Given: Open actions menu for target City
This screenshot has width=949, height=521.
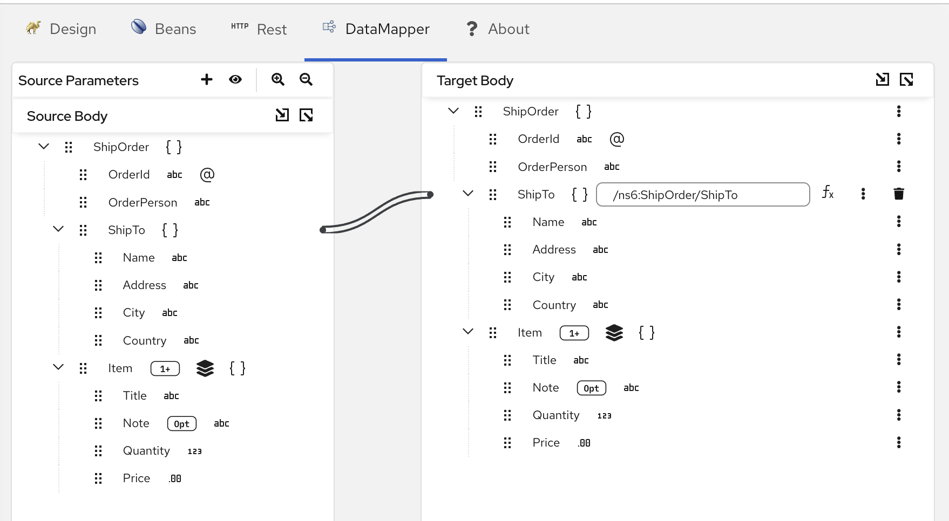Looking at the screenshot, I should point(899,277).
